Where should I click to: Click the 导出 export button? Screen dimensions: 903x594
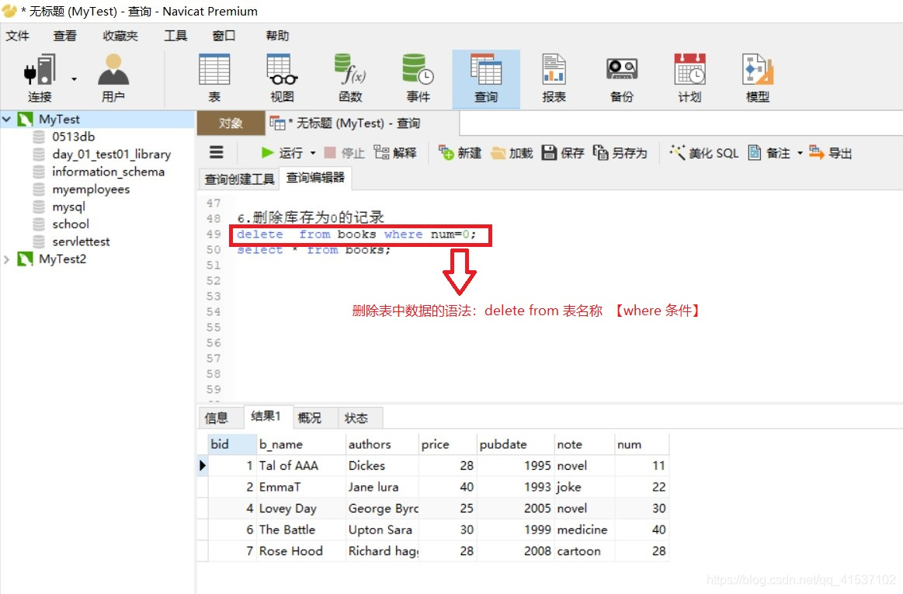click(830, 153)
